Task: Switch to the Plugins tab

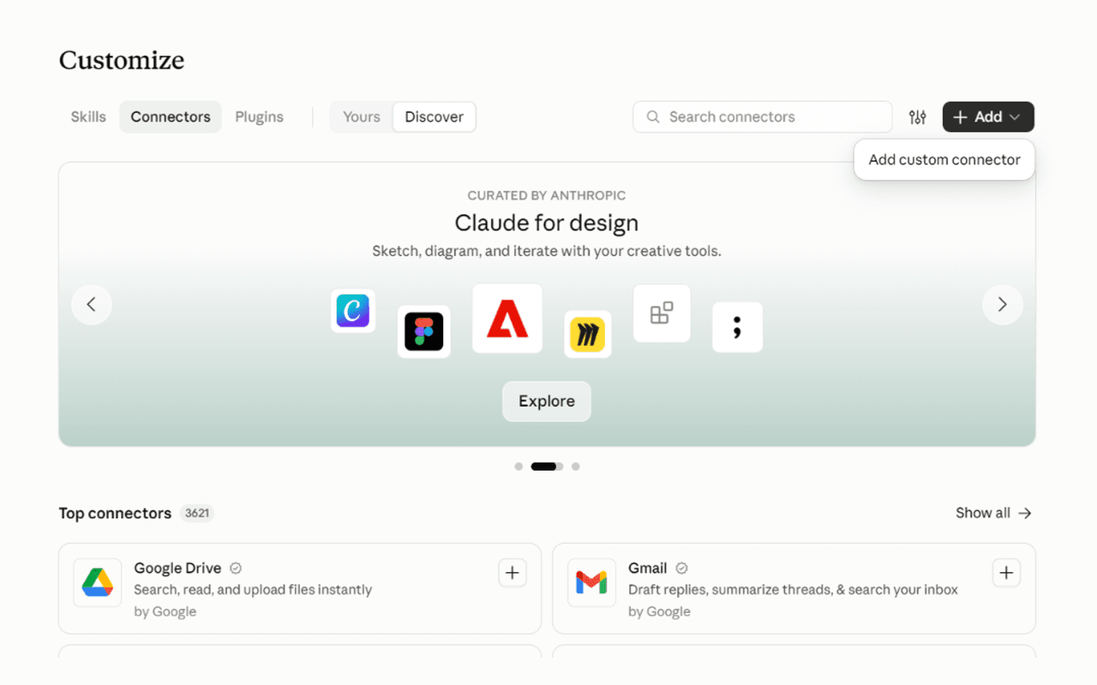Action: [x=260, y=117]
